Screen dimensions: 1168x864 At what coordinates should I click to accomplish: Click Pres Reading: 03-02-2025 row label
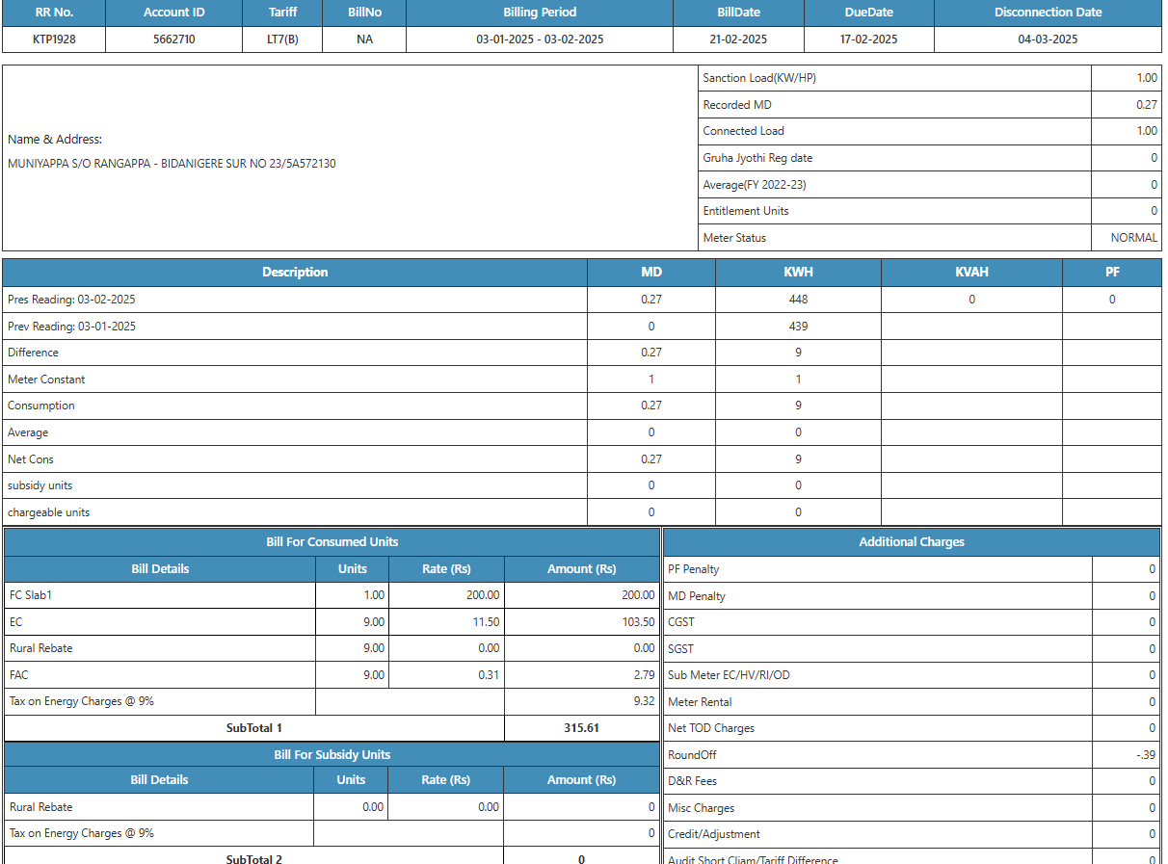(x=71, y=300)
